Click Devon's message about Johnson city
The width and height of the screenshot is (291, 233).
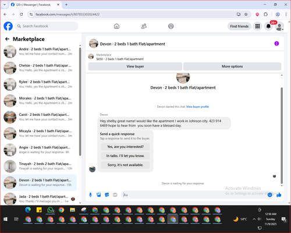164,123
